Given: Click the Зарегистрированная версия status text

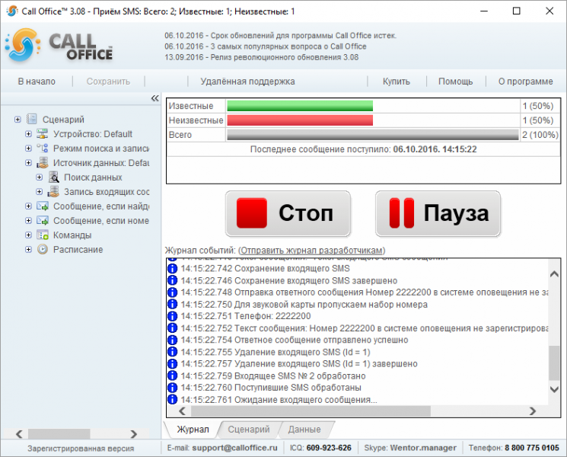Looking at the screenshot, I should pyautogui.click(x=81, y=449).
